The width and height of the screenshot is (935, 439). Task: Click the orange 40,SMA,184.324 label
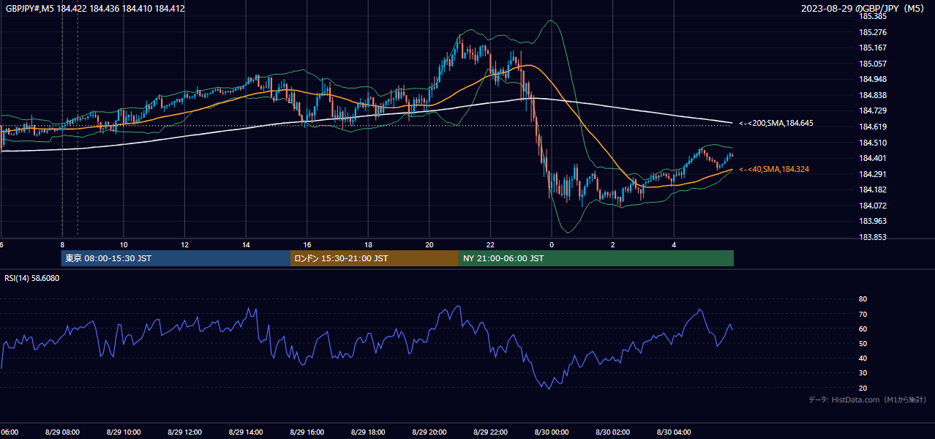[x=774, y=170]
